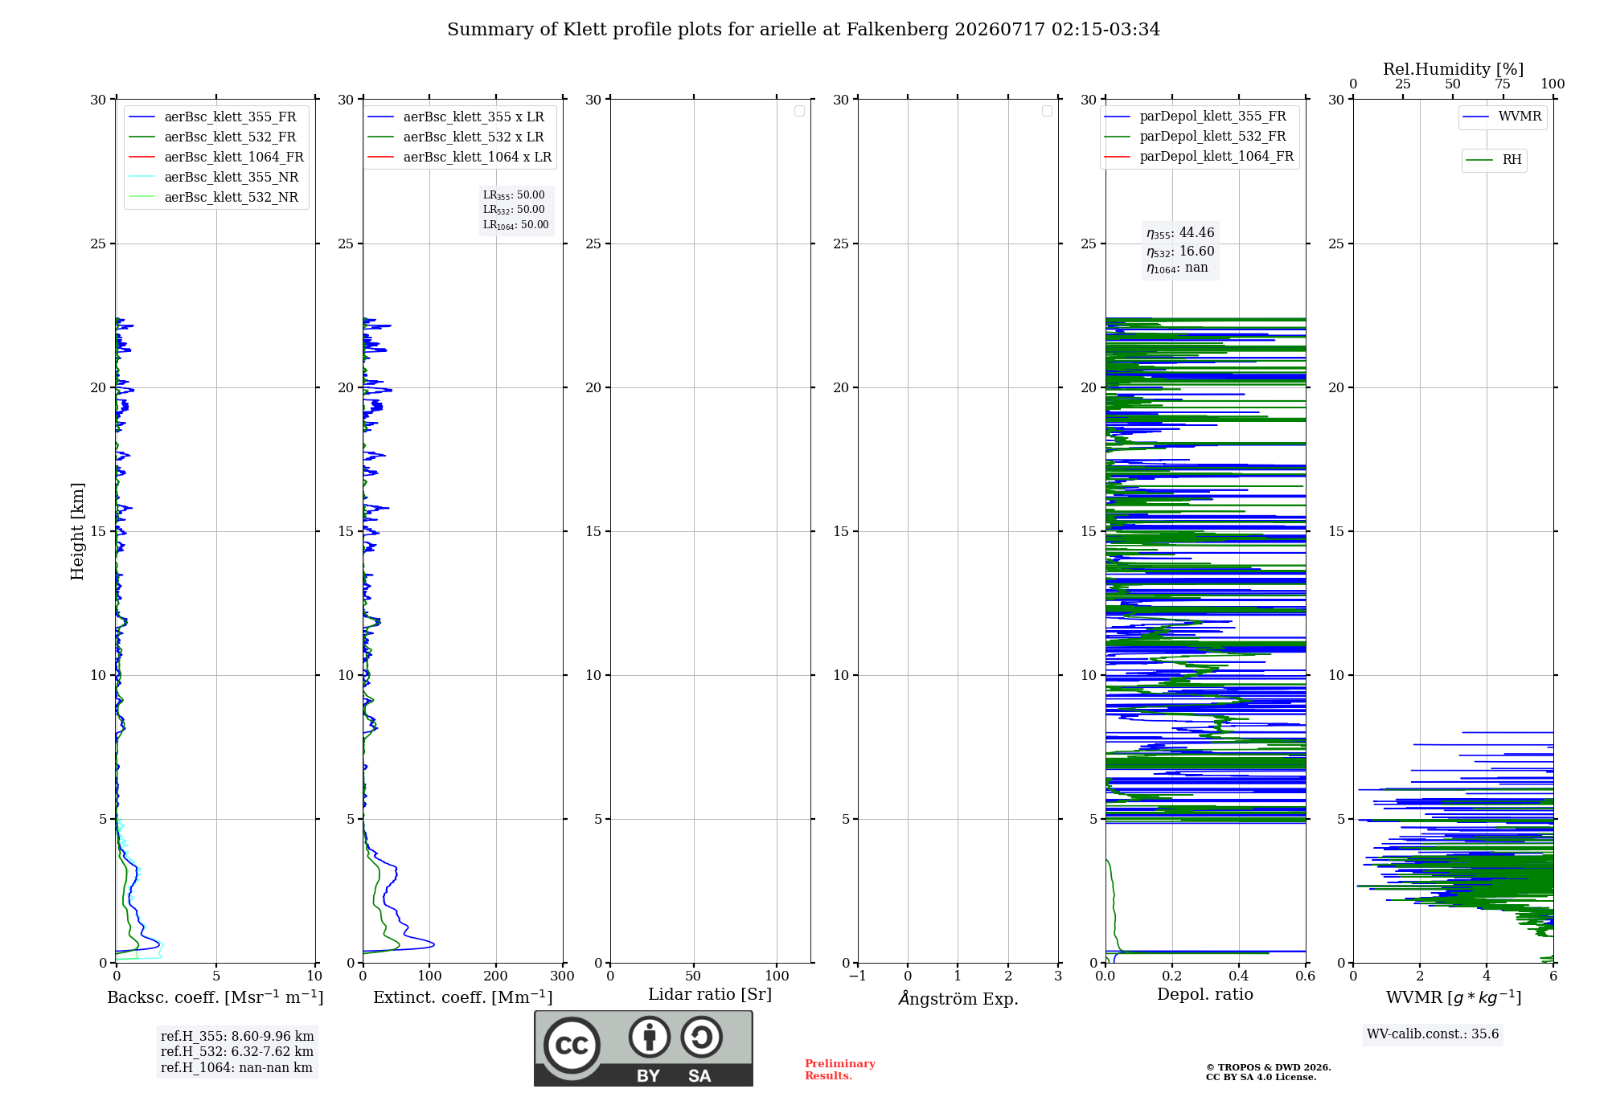1608x1093 pixels.
Task: Click the Rel.Humidity [%] top axis label
Action: (x=1453, y=69)
